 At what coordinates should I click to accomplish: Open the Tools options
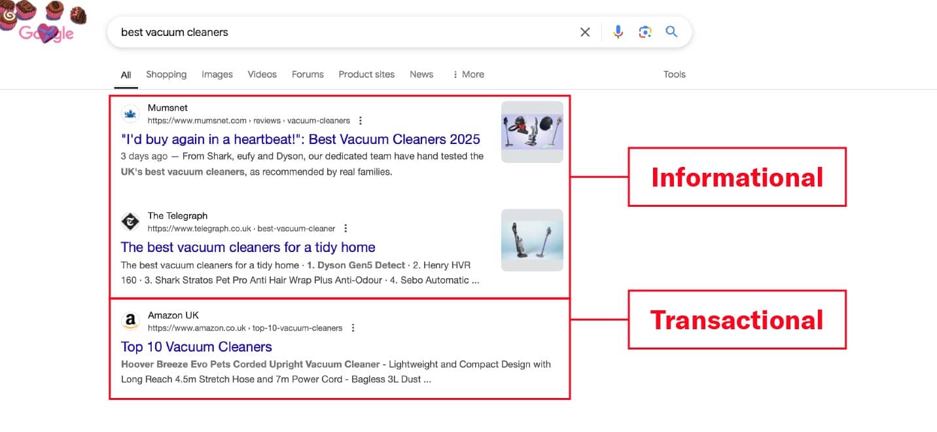675,75
